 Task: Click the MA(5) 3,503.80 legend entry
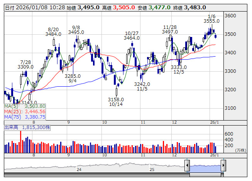(25, 106)
